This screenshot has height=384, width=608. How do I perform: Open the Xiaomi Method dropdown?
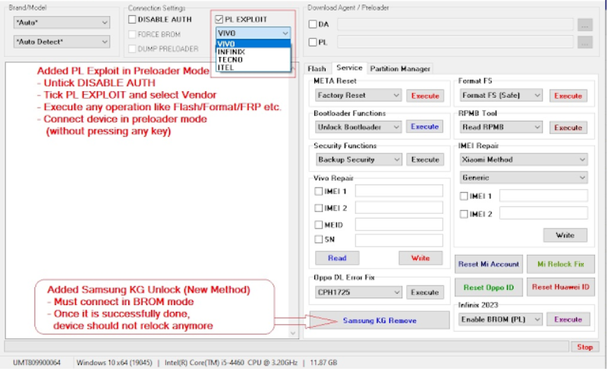[524, 159]
